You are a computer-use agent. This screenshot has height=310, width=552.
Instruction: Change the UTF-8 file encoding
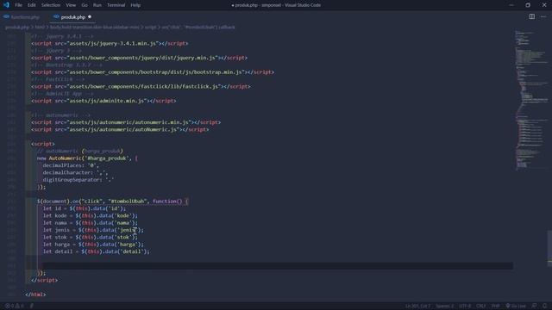[x=465, y=306]
